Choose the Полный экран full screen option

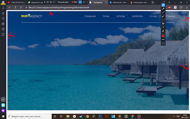pos(63,2)
